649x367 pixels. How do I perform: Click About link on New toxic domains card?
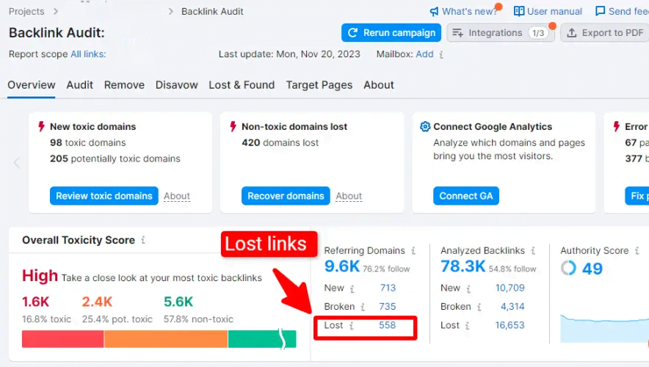(177, 196)
